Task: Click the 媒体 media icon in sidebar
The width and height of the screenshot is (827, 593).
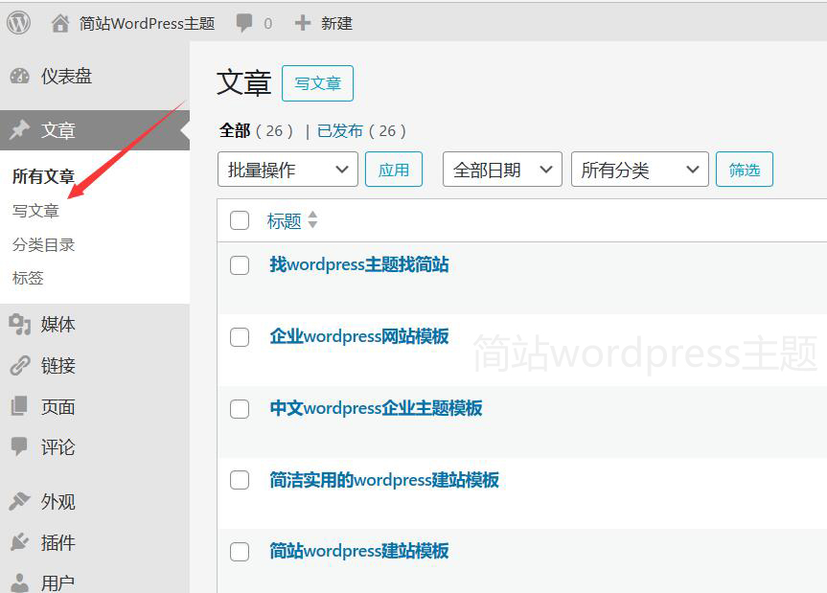Action: [x=19, y=325]
